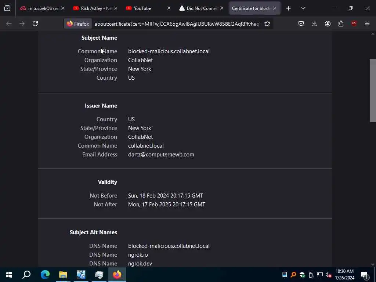Viewport: 376px width, 282px height.
Task: Open the fourth taskbar app with 7 icon
Action: coord(81,275)
